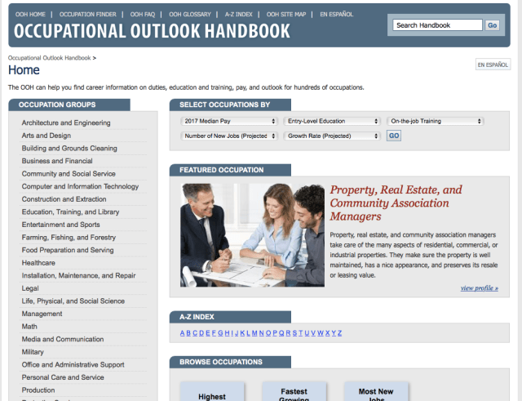Open Production occupation group

38,390
